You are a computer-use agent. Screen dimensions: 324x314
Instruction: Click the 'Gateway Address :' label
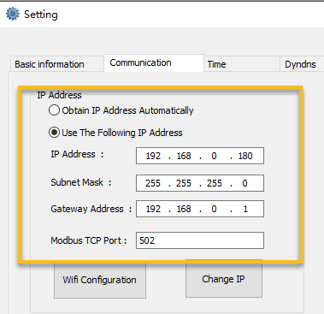pos(91,209)
